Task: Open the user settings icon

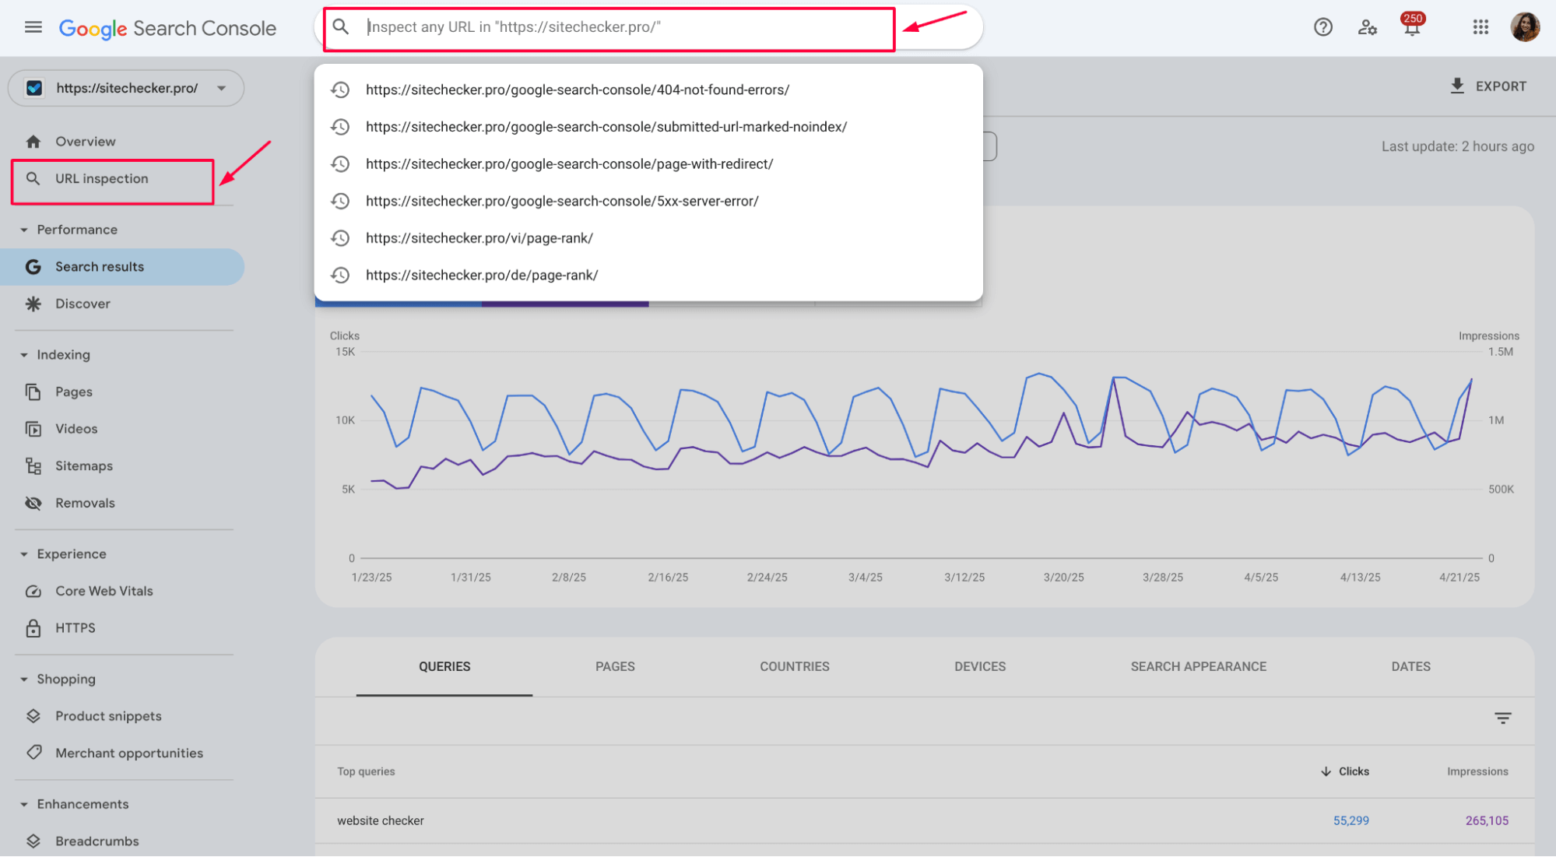Action: (1367, 28)
